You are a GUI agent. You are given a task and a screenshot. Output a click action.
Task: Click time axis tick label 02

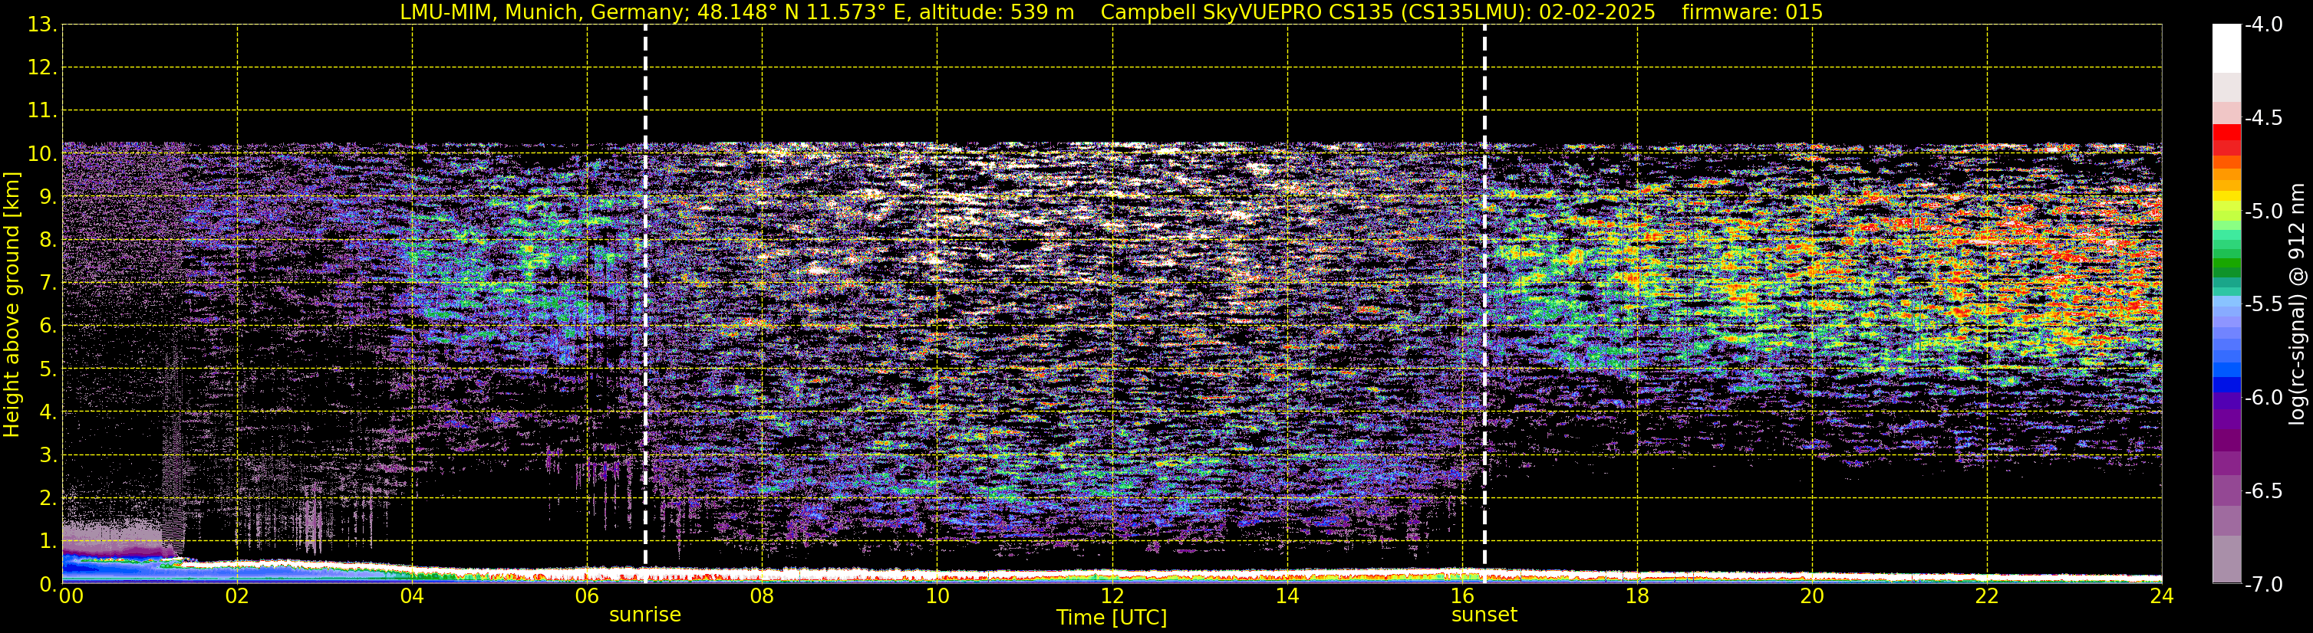[x=236, y=596]
